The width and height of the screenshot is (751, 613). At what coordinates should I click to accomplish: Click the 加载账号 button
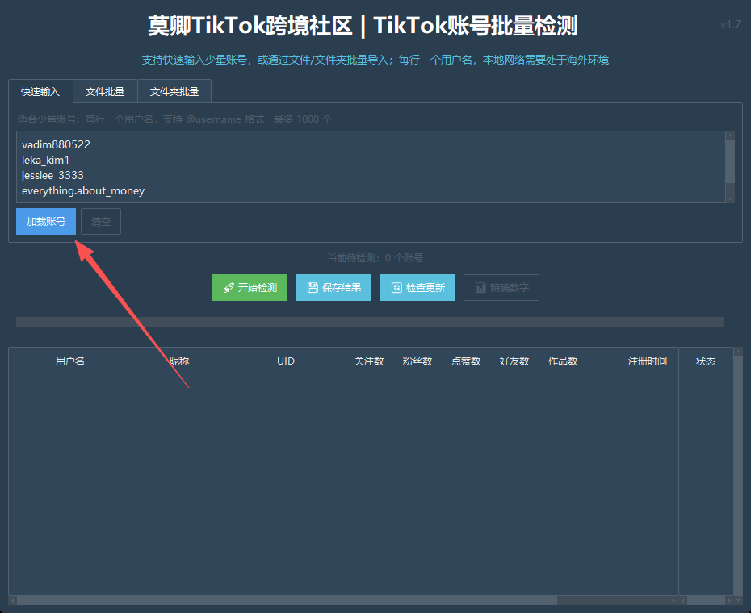click(x=46, y=222)
